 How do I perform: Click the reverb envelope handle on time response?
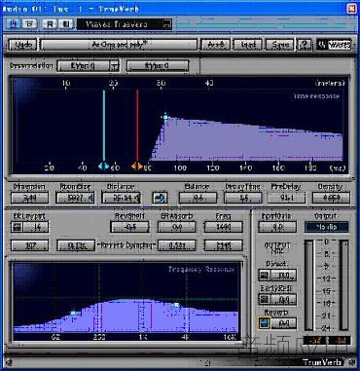pyautogui.click(x=165, y=117)
